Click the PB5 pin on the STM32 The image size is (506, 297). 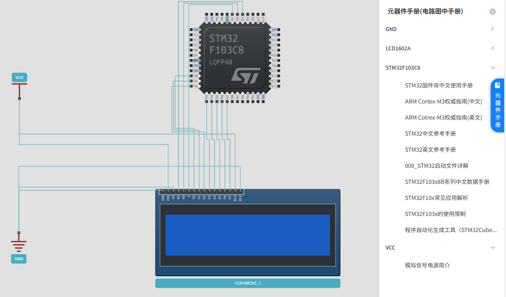[x=242, y=18]
